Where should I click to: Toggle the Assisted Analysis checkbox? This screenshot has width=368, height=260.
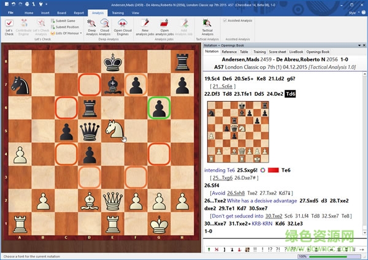(x=224, y=21)
